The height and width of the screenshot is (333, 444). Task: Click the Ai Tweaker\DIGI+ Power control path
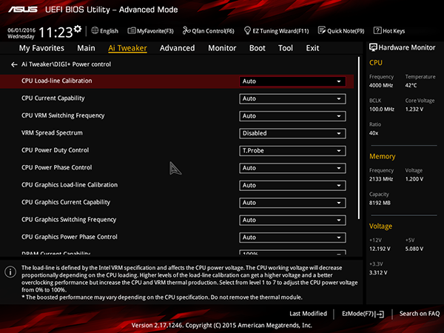(66, 64)
